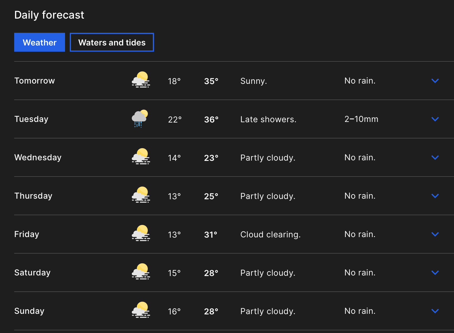The height and width of the screenshot is (333, 454).
Task: Switch to the Weather tab
Action: point(40,42)
